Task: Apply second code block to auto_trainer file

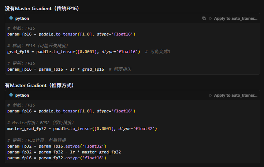Action: (x=233, y=95)
